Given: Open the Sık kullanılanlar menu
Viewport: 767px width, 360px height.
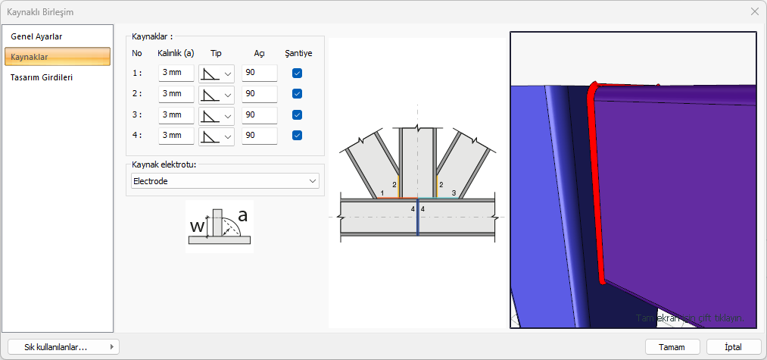Looking at the screenshot, I should pyautogui.click(x=64, y=347).
